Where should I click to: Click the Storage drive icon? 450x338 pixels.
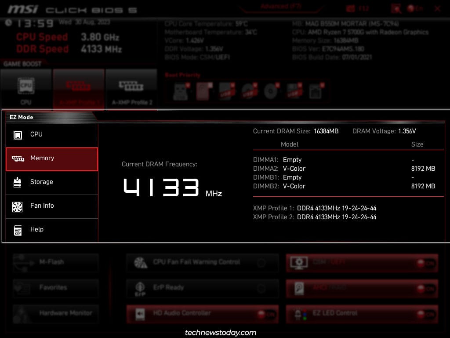click(18, 182)
